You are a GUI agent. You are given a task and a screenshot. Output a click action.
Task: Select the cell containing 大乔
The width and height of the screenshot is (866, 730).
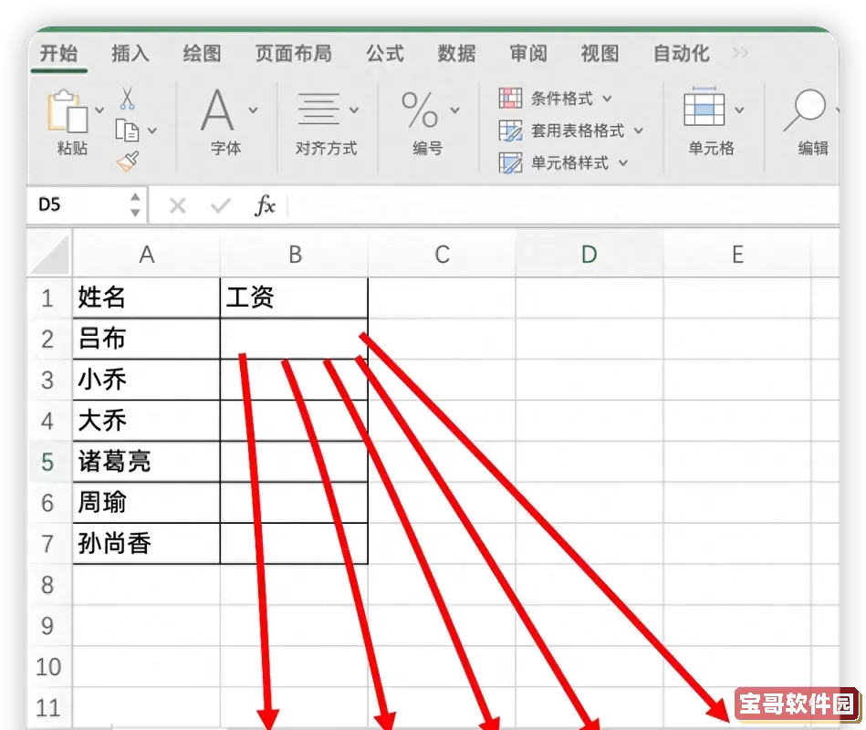tap(146, 421)
